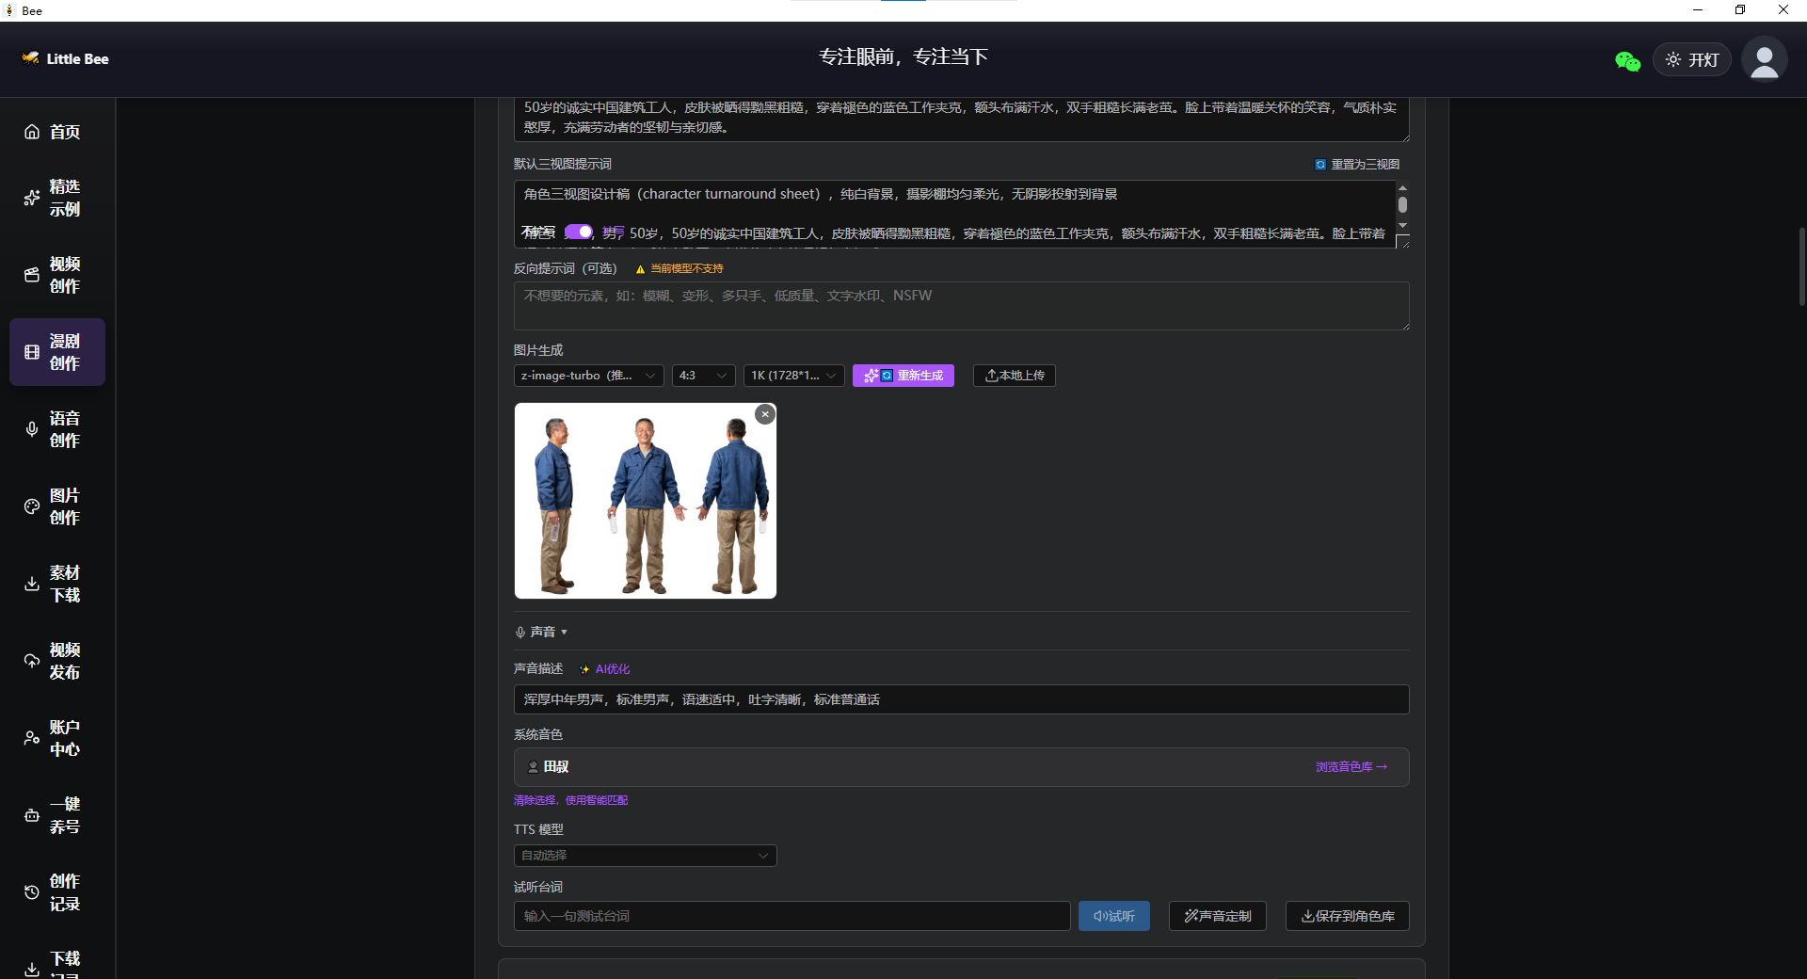Go to 首页 in sidebar

click(57, 132)
